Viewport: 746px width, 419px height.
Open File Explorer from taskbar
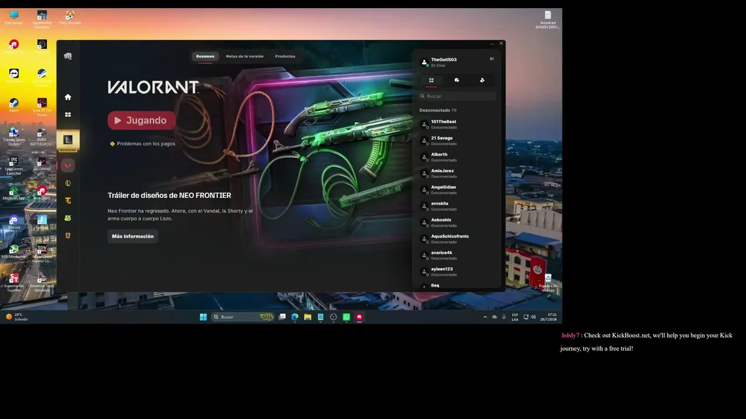308,317
